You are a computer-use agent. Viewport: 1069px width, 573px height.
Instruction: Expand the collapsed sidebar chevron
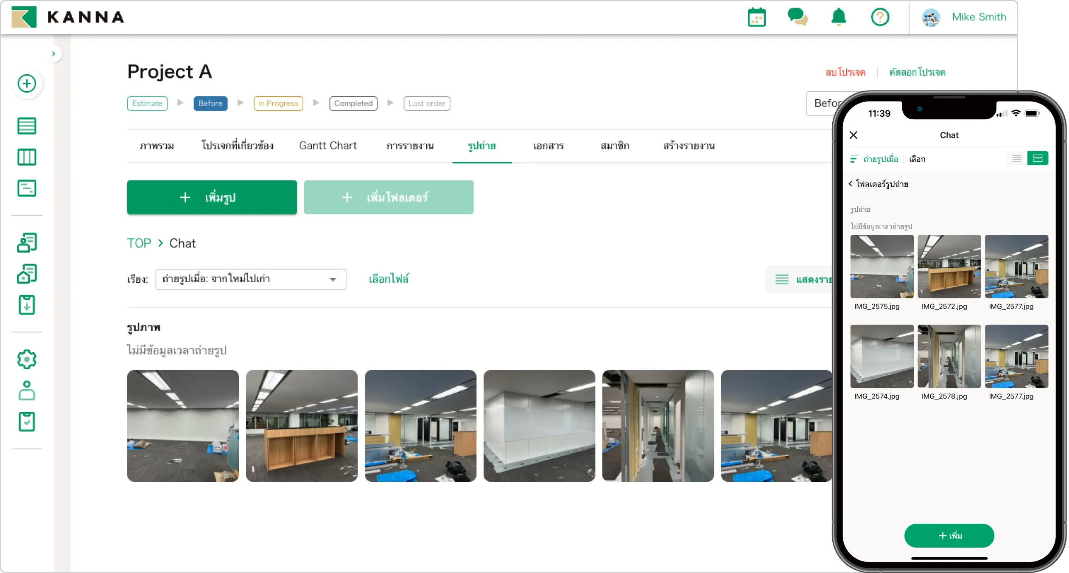coord(53,54)
